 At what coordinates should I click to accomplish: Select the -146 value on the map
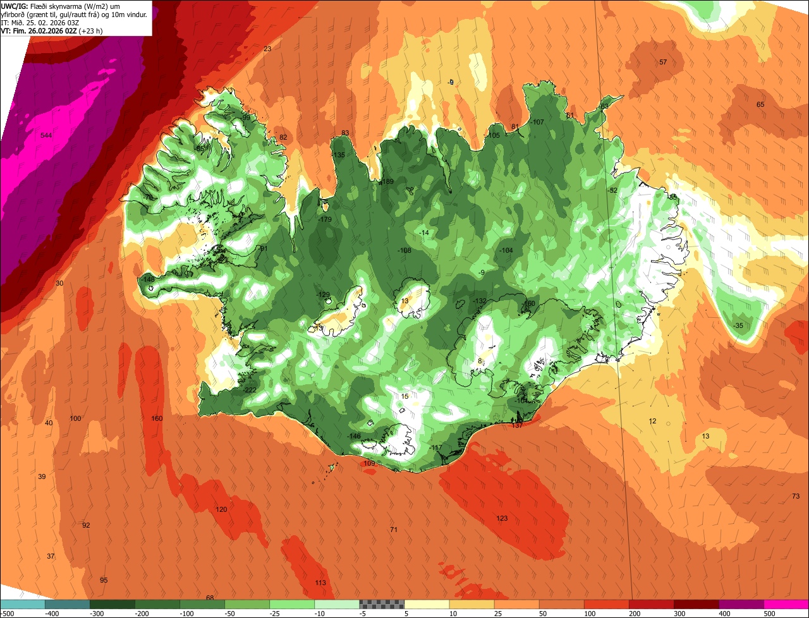(354, 437)
